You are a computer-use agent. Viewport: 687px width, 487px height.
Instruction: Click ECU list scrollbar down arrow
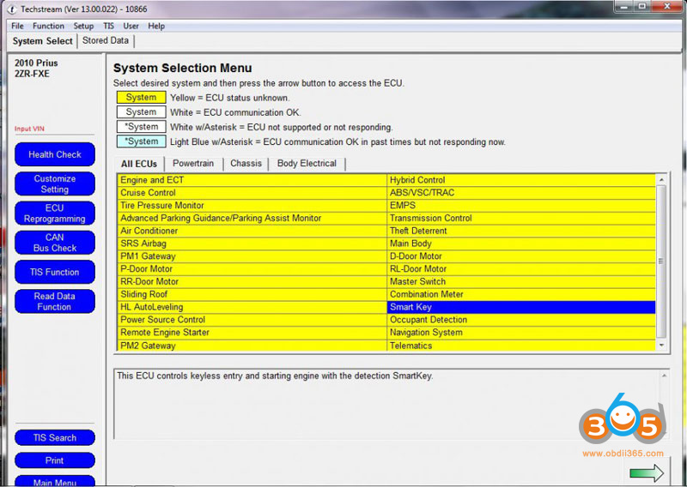pyautogui.click(x=661, y=346)
